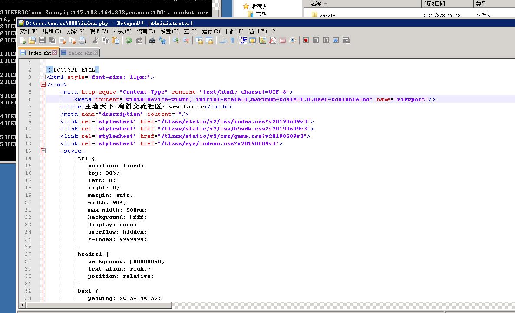Click the New file toolbar icon
515x313 pixels.
click(x=23, y=40)
